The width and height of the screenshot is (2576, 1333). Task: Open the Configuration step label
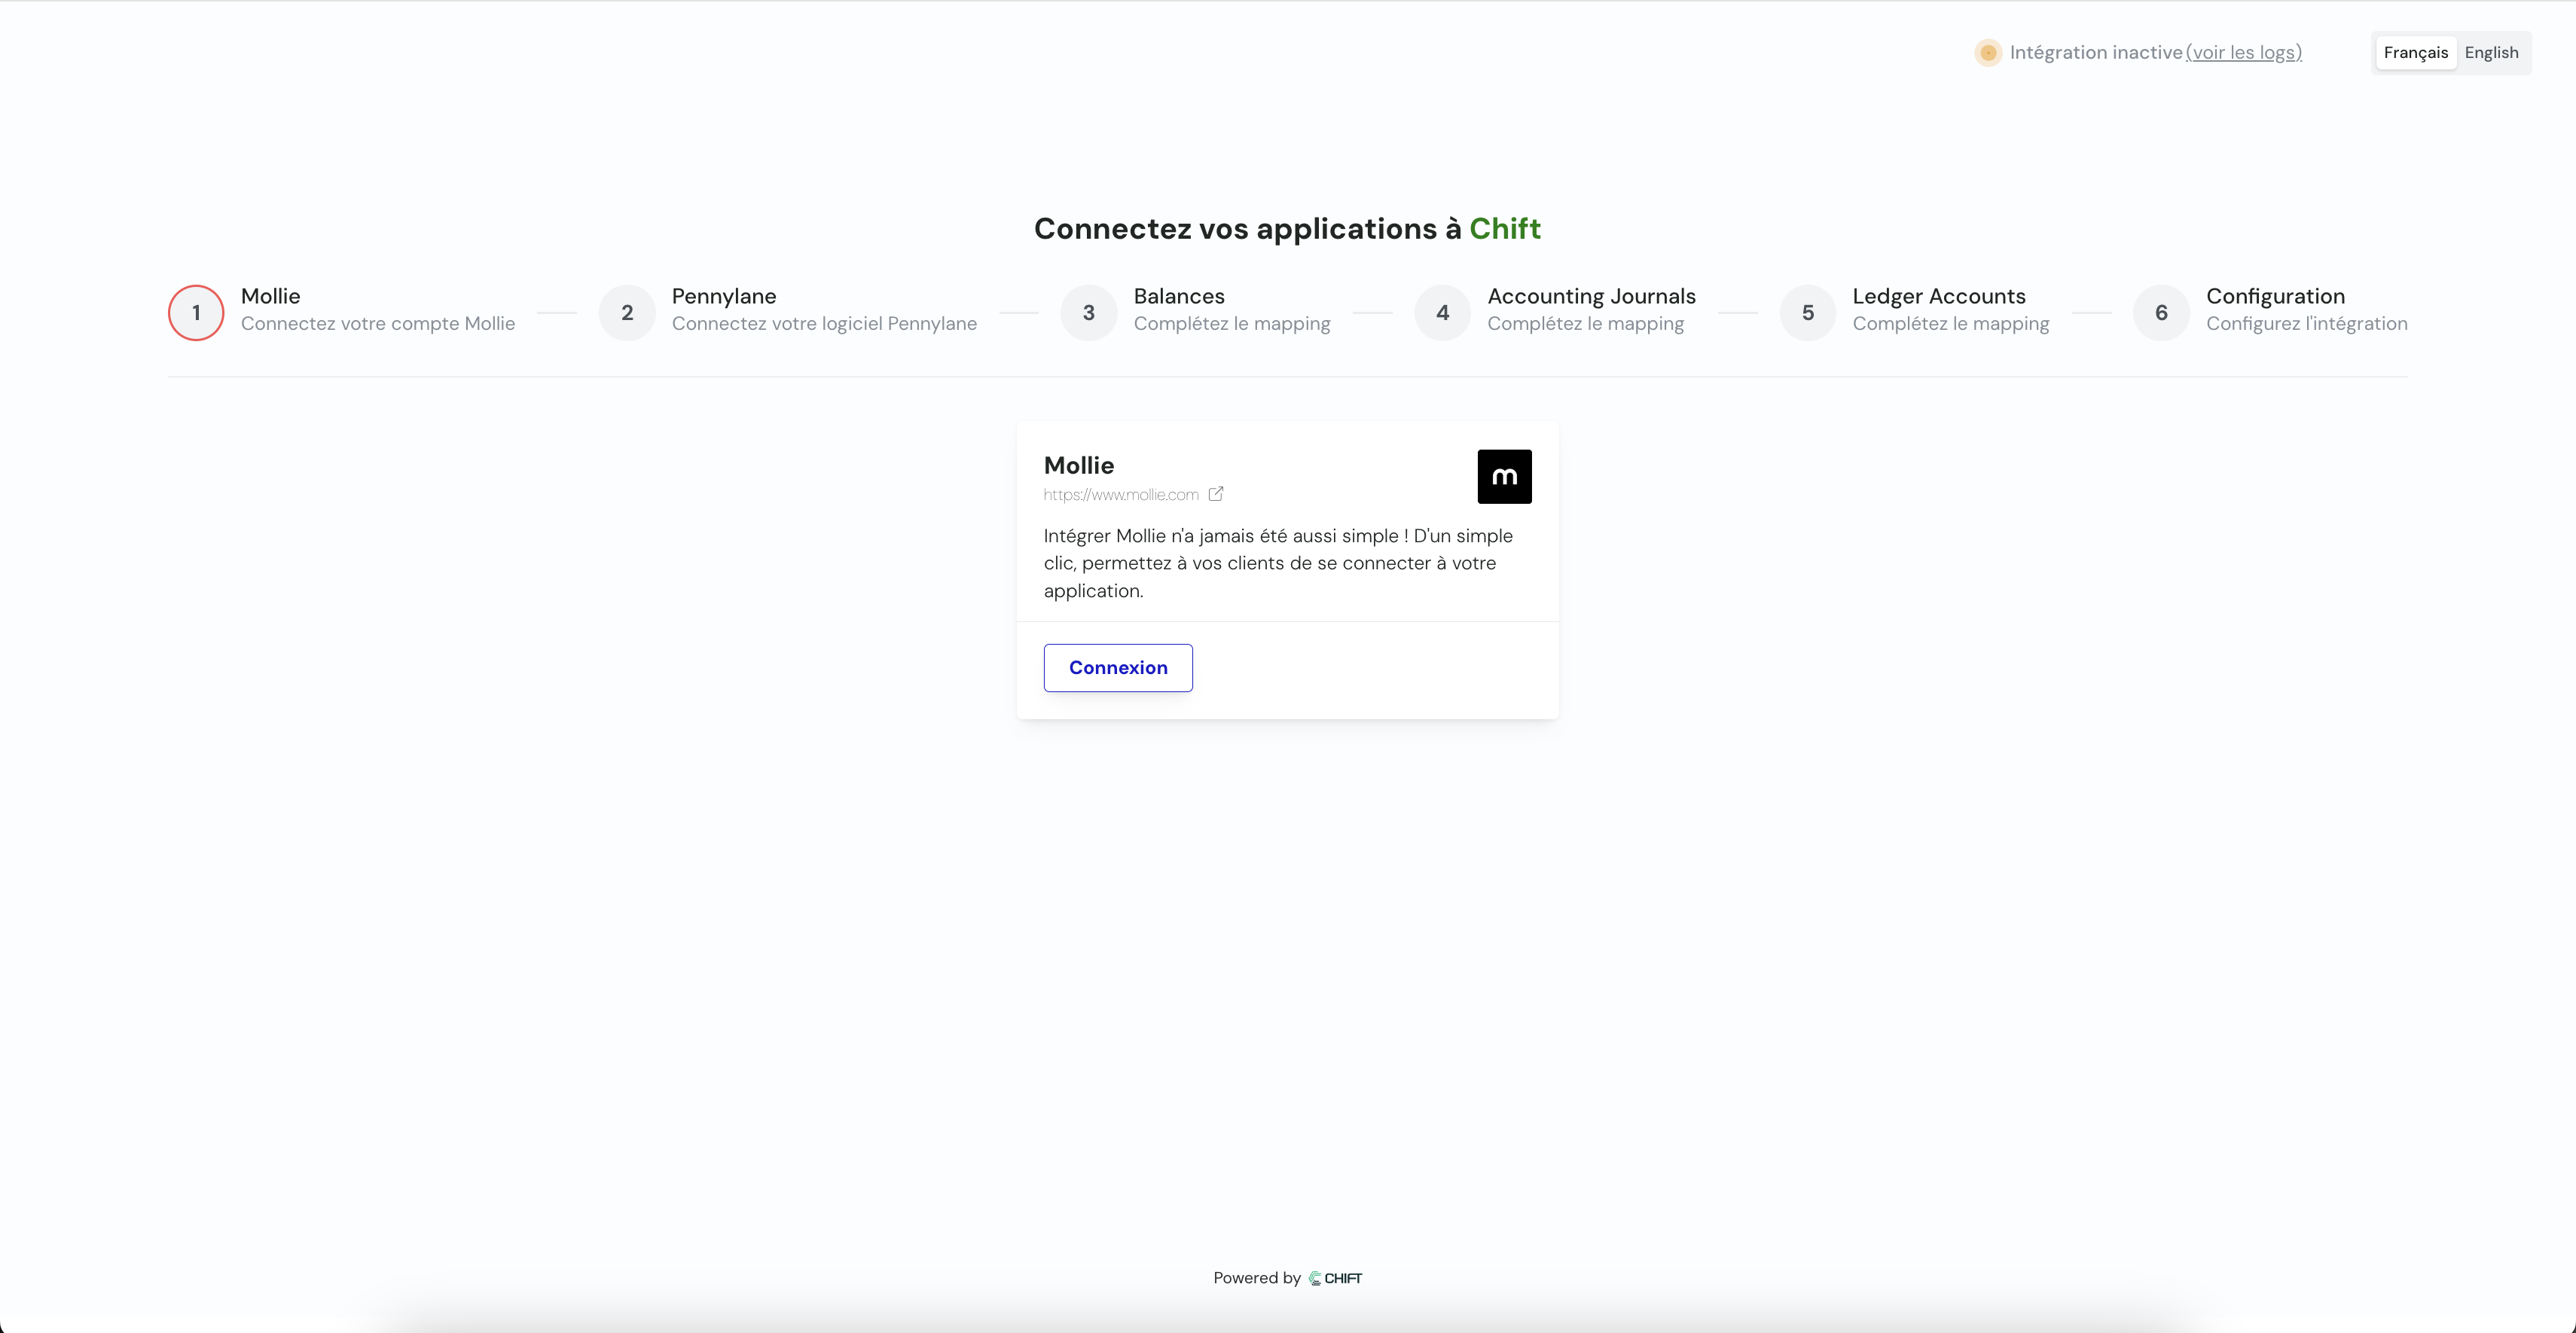click(2275, 296)
